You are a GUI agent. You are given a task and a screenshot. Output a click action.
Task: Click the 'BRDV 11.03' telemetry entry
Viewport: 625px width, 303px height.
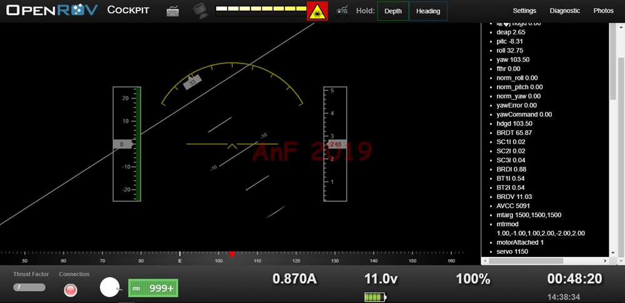click(514, 197)
